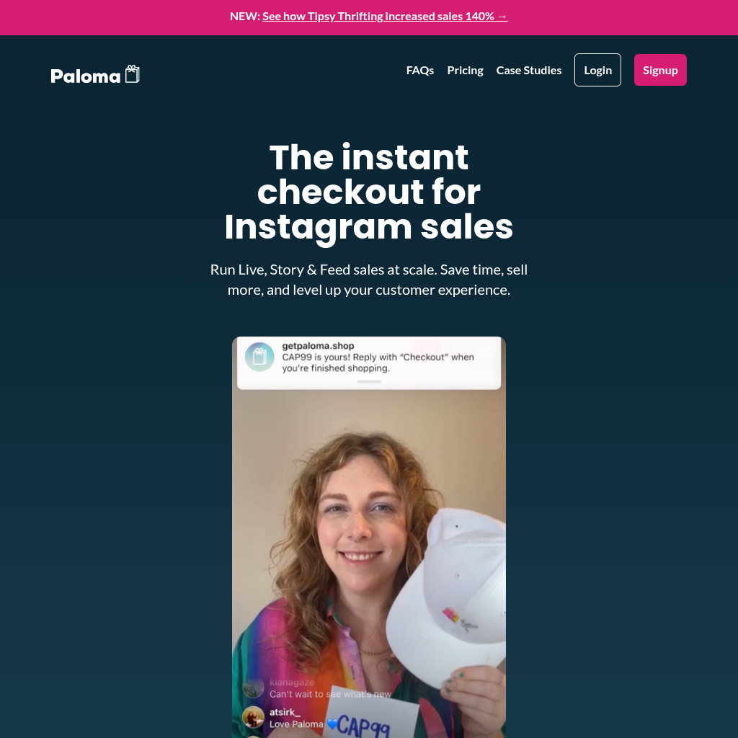
Task: Click the pink Signup button
Action: click(x=660, y=70)
